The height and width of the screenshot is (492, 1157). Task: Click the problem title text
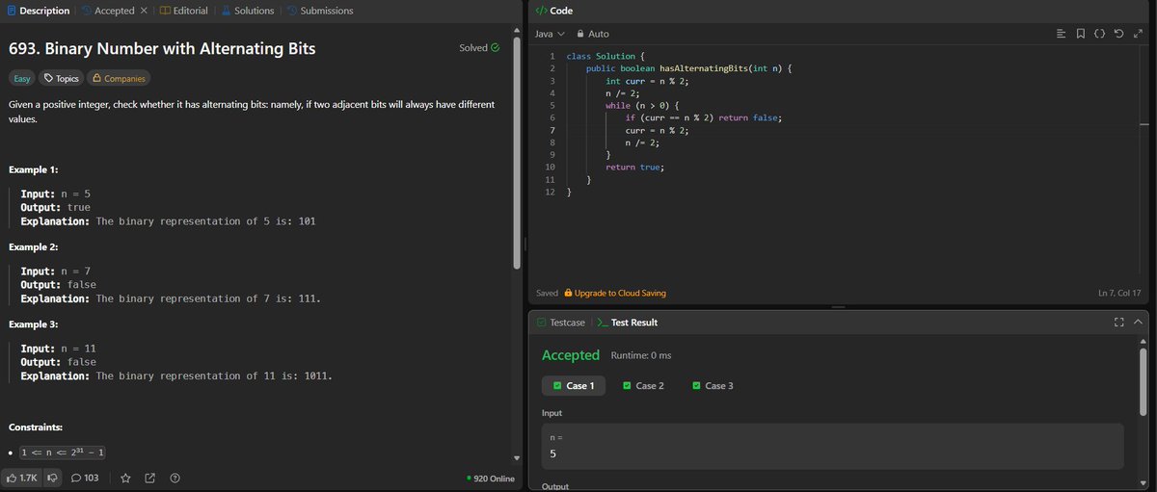pos(162,48)
